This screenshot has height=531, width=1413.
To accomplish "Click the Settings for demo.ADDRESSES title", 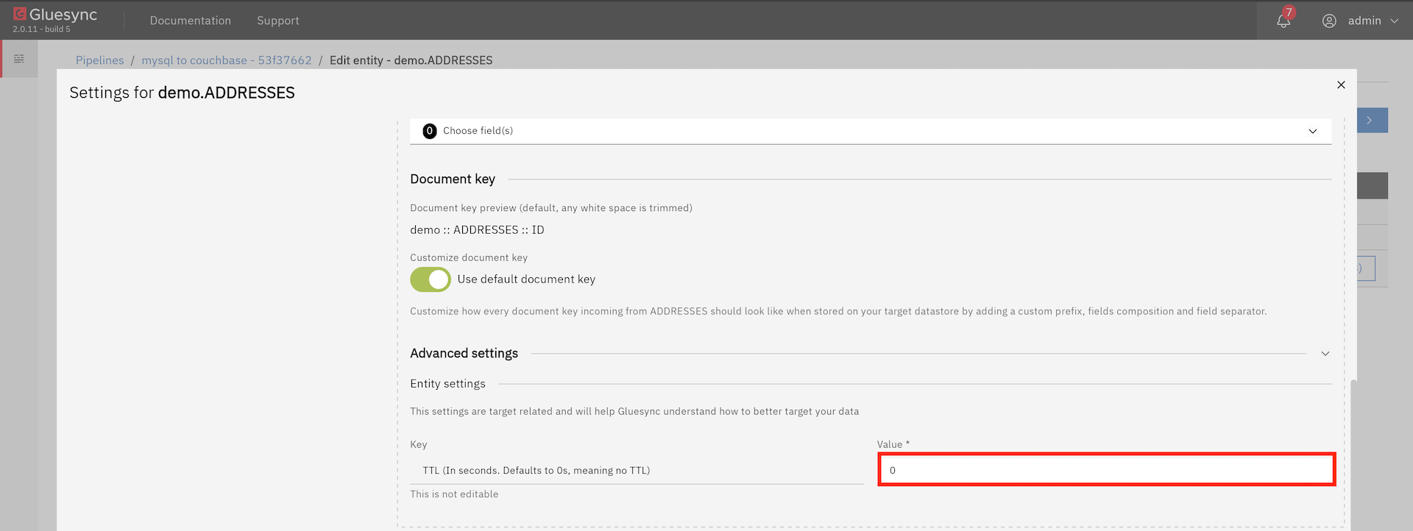I will click(x=183, y=93).
